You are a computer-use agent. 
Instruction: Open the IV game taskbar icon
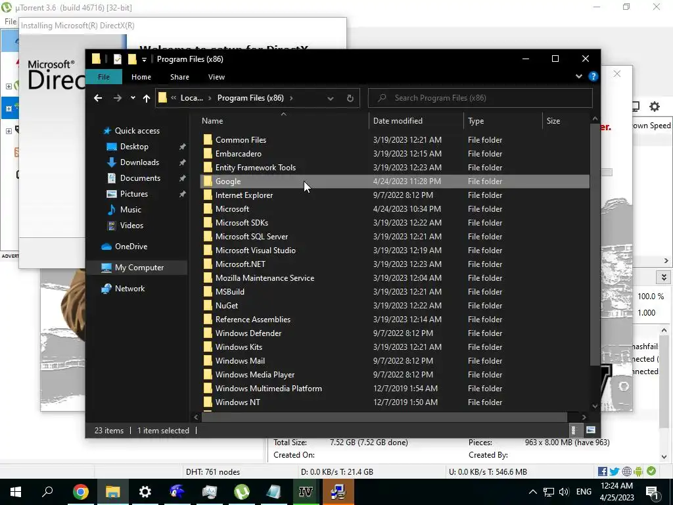coord(306,492)
